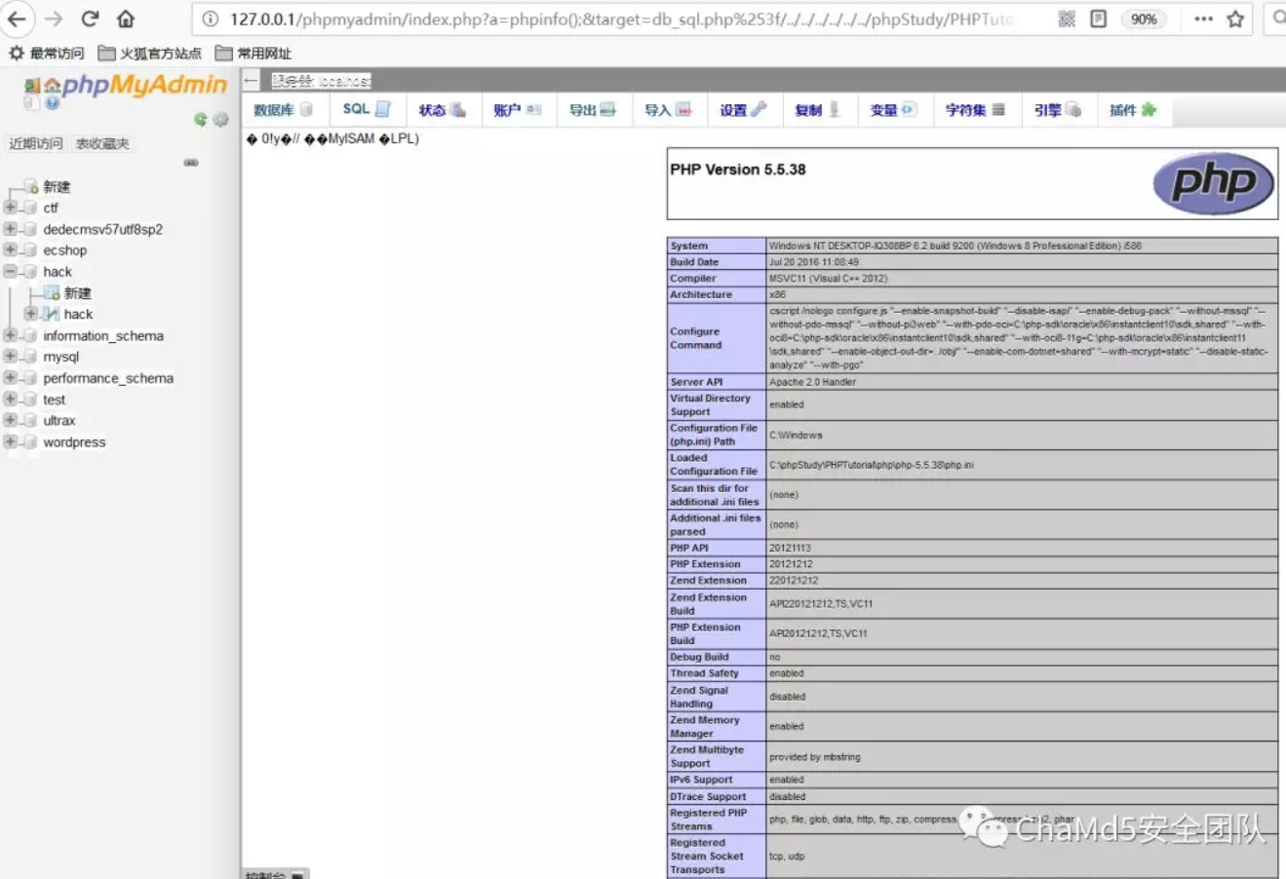Open the mysql database link
Image resolution: width=1286 pixels, height=879 pixels.
coord(60,357)
